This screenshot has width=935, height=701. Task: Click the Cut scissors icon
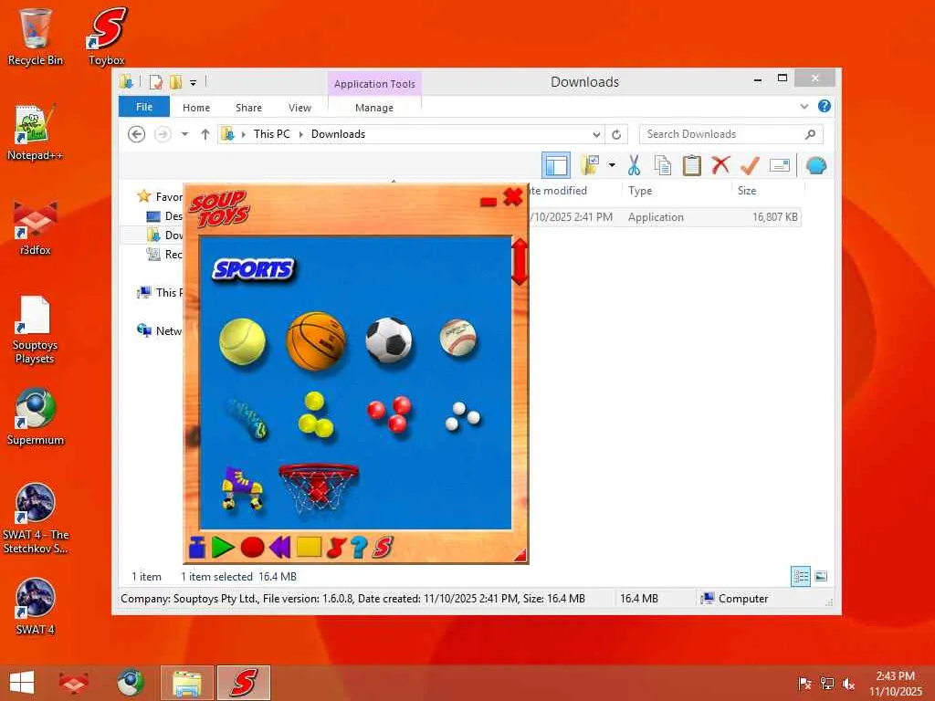pos(634,165)
